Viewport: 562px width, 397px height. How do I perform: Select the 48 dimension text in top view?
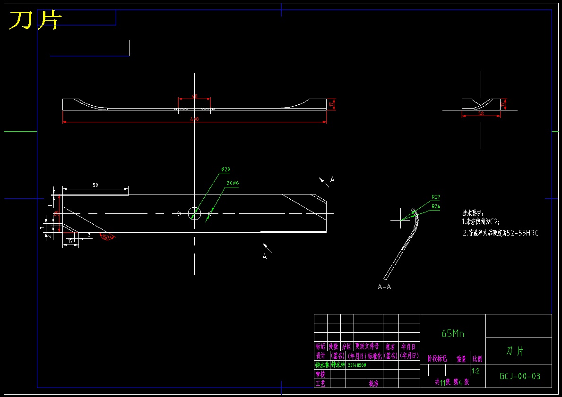coord(195,96)
